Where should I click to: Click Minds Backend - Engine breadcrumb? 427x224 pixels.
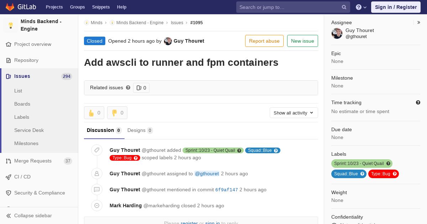(140, 23)
